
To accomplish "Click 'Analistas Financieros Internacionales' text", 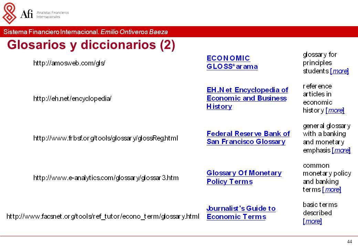I will 53,14.
